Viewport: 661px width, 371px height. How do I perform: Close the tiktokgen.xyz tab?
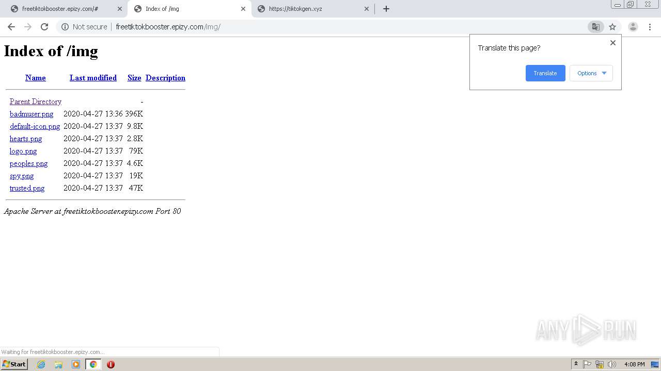pyautogui.click(x=367, y=9)
